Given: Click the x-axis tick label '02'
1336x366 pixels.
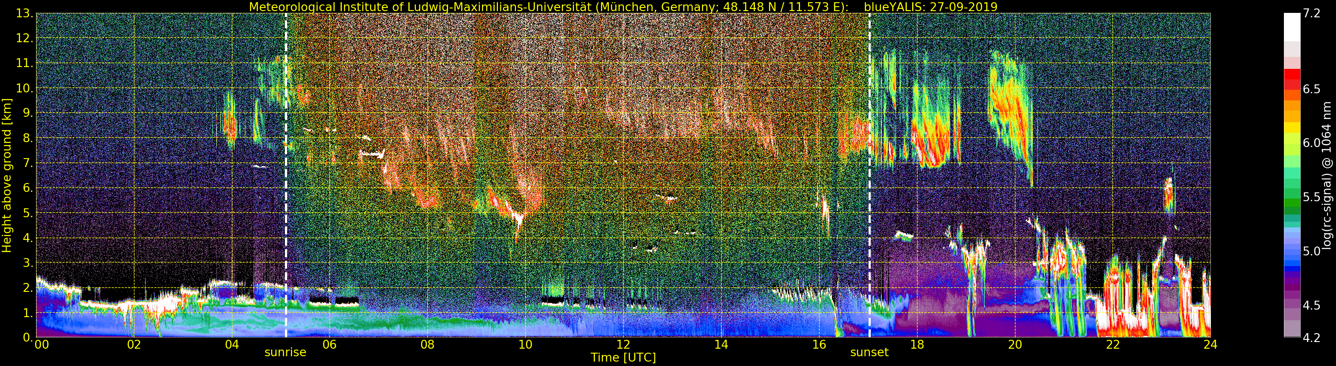Looking at the screenshot, I should pyautogui.click(x=134, y=344).
